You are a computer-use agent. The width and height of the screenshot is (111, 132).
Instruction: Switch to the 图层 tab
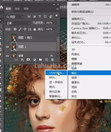[8, 9]
